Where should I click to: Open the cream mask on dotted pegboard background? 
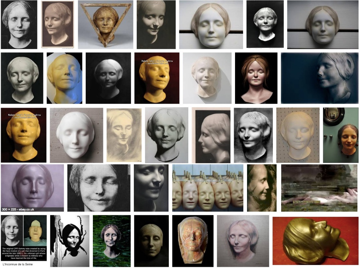[298, 135]
